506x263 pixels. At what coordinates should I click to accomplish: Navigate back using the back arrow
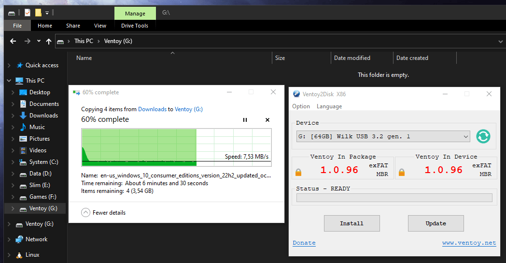tap(13, 42)
